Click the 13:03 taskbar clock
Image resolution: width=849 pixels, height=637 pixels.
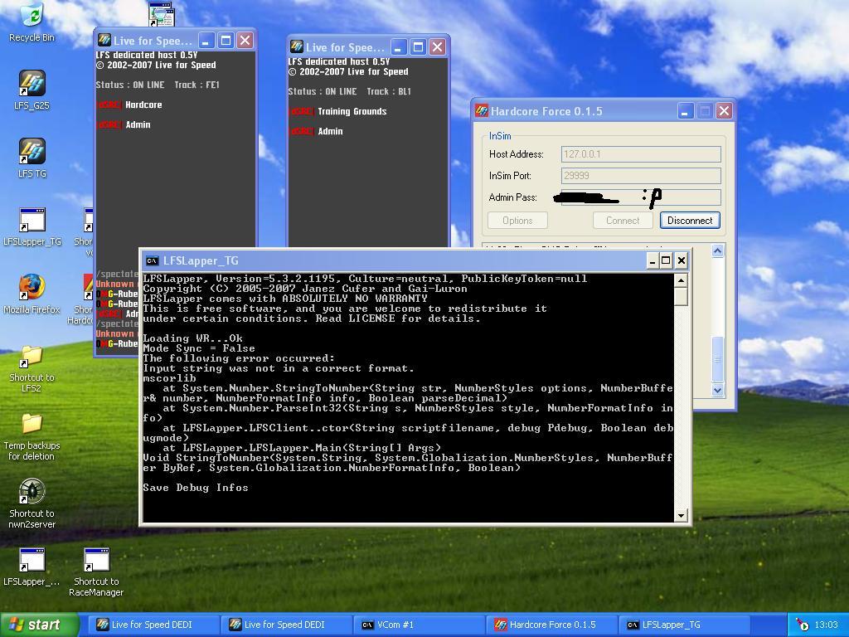(826, 625)
